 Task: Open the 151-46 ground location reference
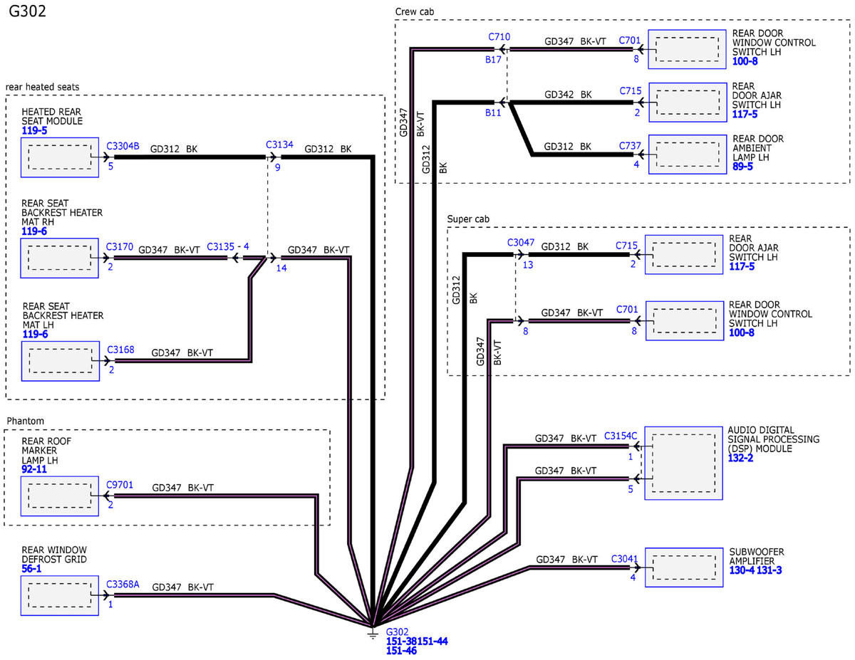(402, 651)
